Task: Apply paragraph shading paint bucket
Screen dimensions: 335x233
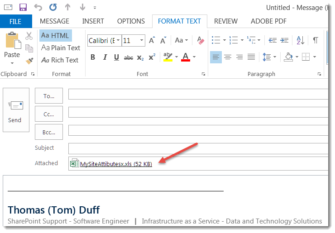Action: pos(288,57)
